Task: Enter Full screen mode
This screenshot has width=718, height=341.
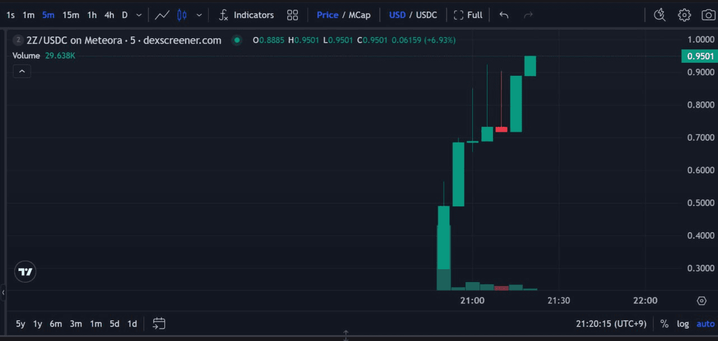Action: pos(468,15)
